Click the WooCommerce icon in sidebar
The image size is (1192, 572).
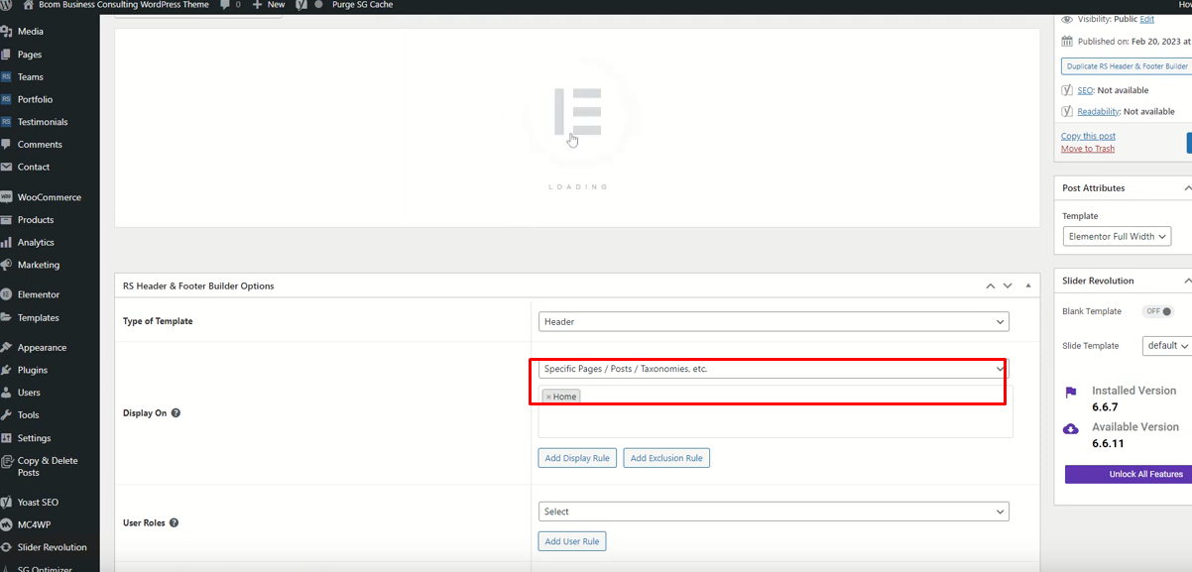7,197
